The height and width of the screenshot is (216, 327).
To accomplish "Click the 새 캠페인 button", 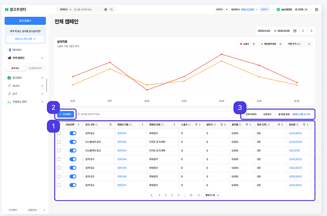I will tap(66, 114).
